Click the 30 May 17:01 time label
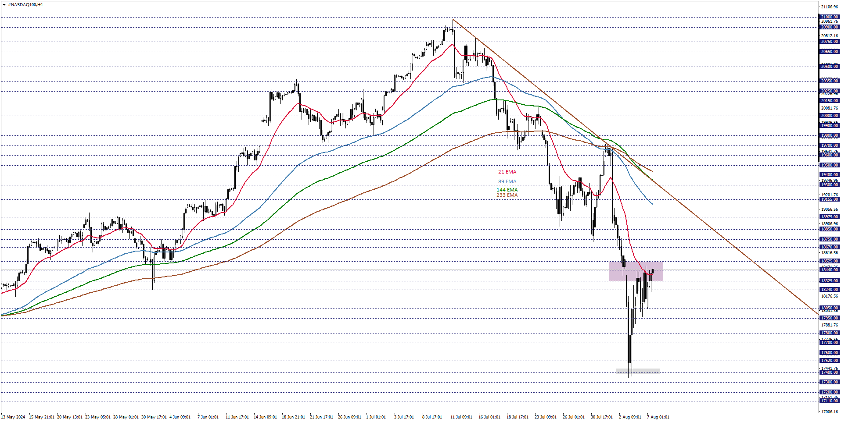The width and height of the screenshot is (841, 422). click(x=154, y=417)
